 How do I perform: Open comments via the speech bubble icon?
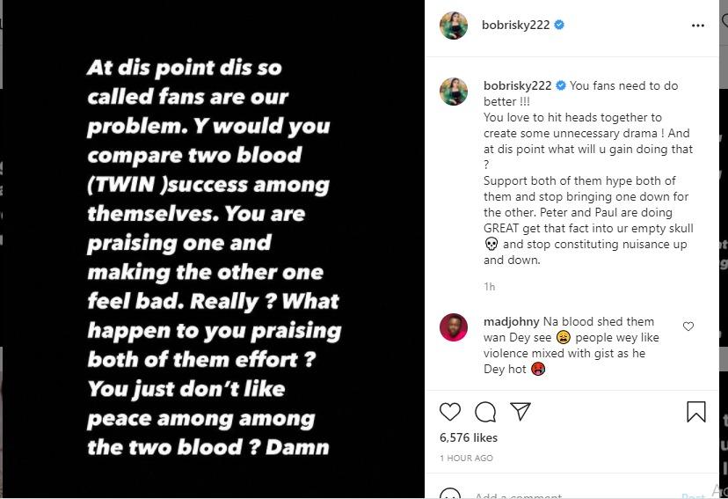click(485, 412)
